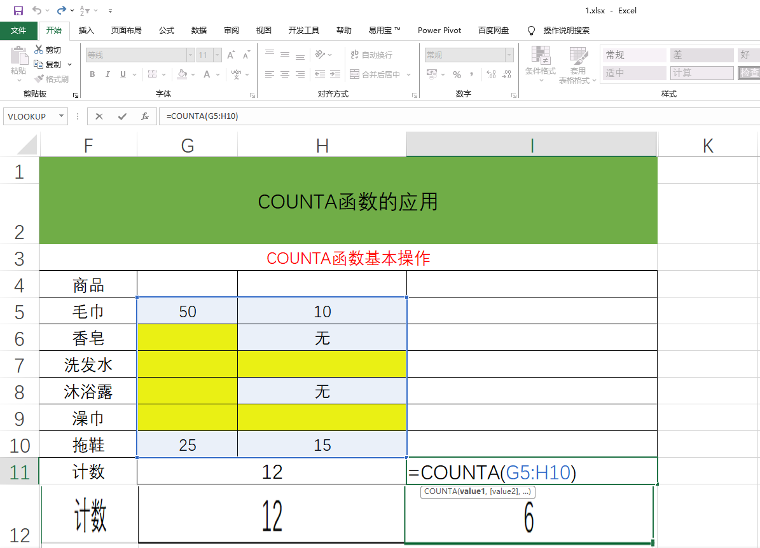Click the Cut scissors icon
Viewport: 760px width, 548px height.
pyautogui.click(x=39, y=50)
